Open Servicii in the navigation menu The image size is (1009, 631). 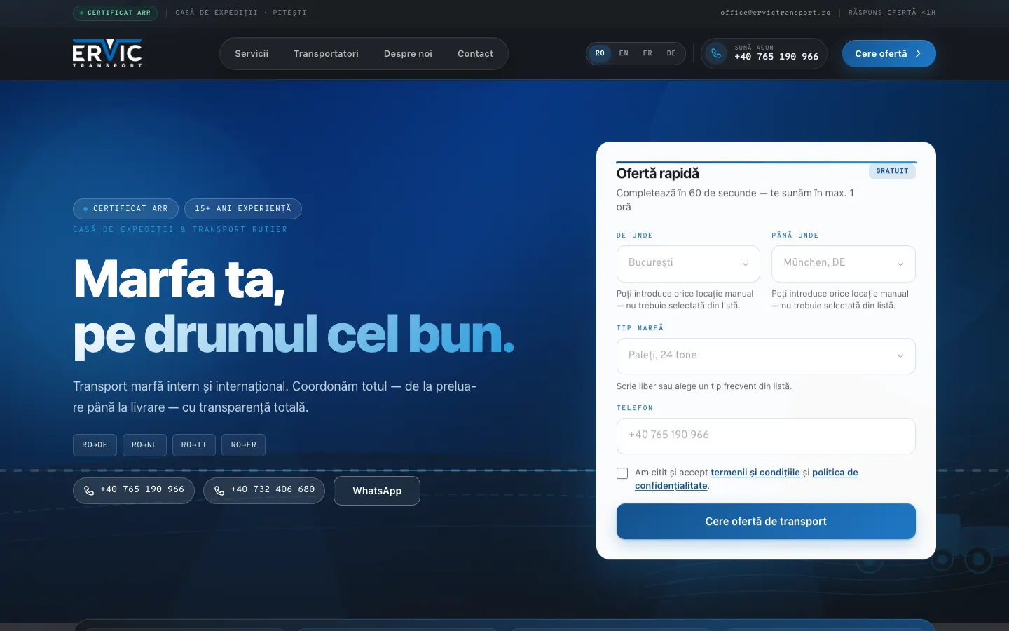pyautogui.click(x=252, y=53)
